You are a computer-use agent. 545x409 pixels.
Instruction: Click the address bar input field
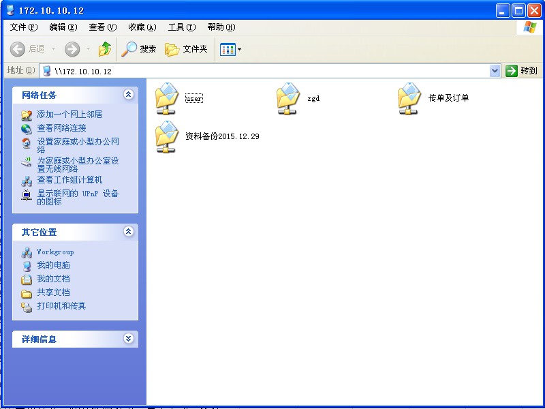[x=272, y=71]
